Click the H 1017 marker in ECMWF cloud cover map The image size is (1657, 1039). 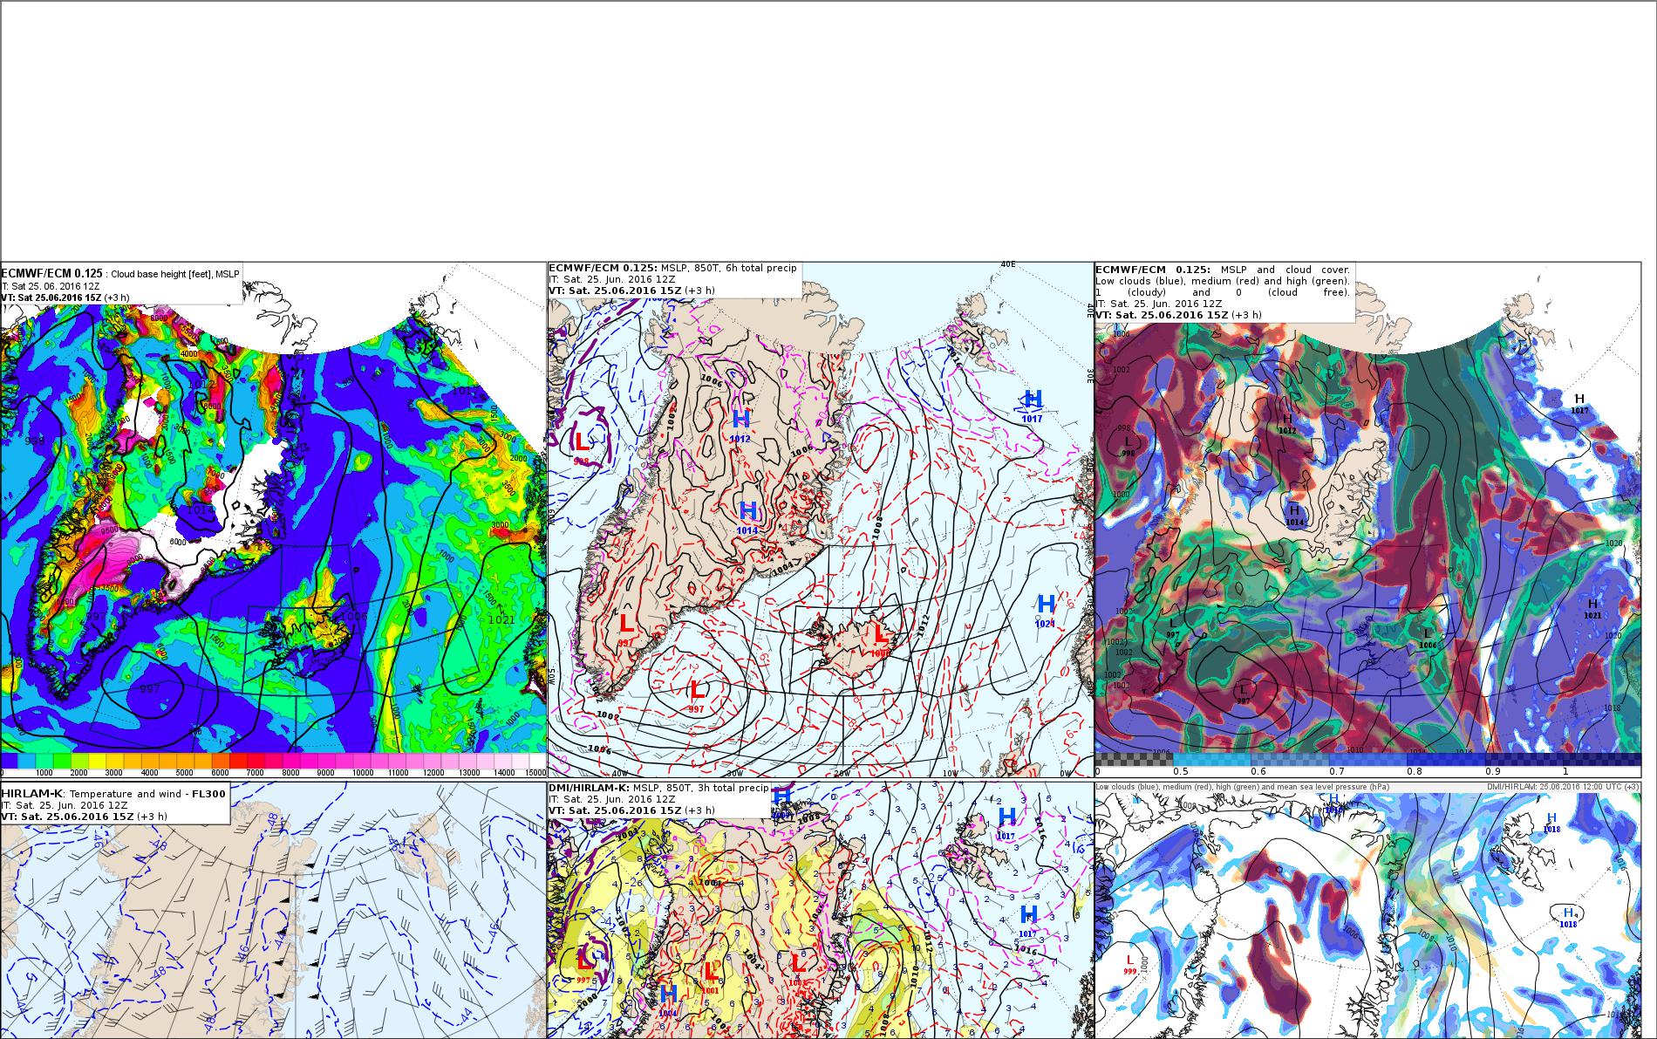click(x=1579, y=404)
